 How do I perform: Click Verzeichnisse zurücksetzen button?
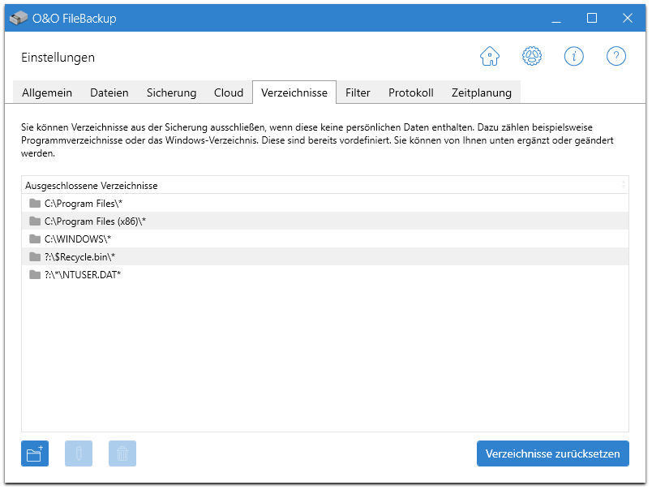point(552,453)
